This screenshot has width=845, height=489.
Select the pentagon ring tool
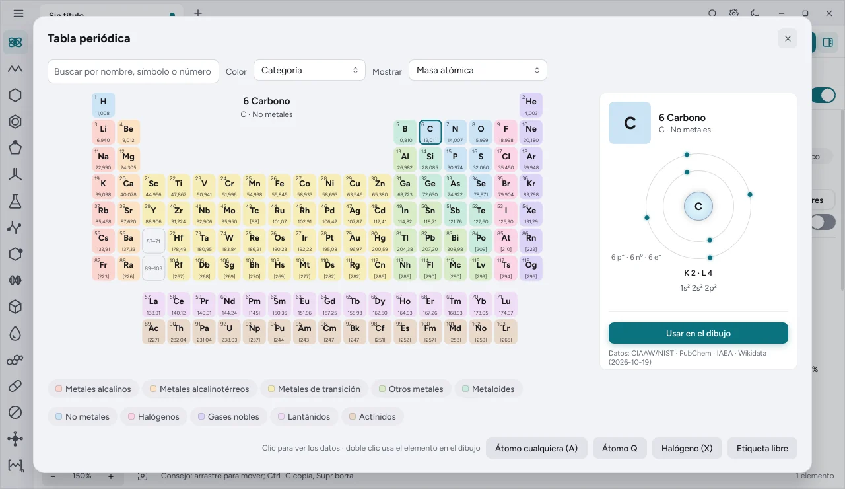[x=15, y=148]
